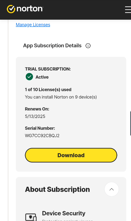
Task: Click the Norton checkmark logo icon
Action: coord(11,9)
